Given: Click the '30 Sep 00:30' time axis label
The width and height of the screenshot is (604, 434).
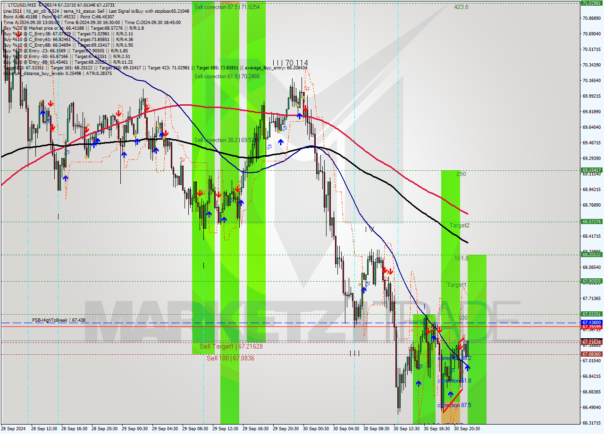Looking at the screenshot, I should [316, 429].
